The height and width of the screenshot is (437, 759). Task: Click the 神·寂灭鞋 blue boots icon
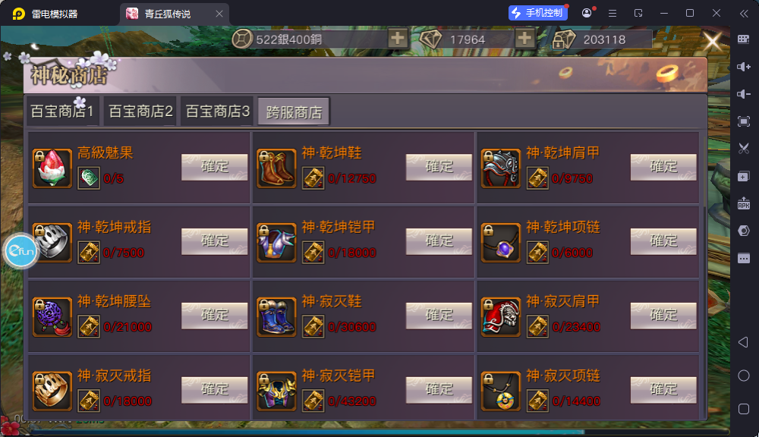click(x=276, y=316)
